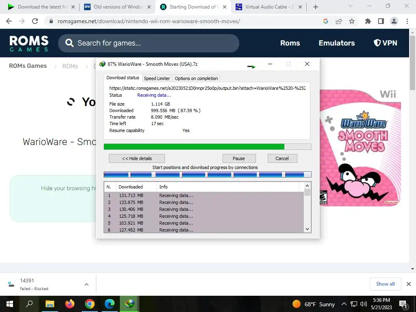The image size is (416, 312).
Task: Open the network icon in system tray
Action: pyautogui.click(x=354, y=304)
